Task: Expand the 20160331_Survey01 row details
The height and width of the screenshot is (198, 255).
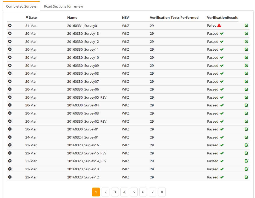Action: [x=10, y=26]
